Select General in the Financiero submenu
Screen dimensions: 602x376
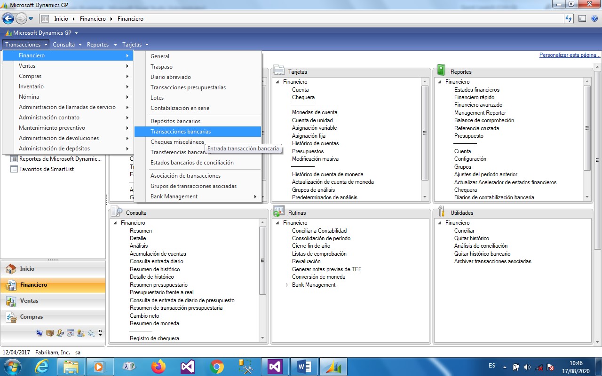point(198,56)
